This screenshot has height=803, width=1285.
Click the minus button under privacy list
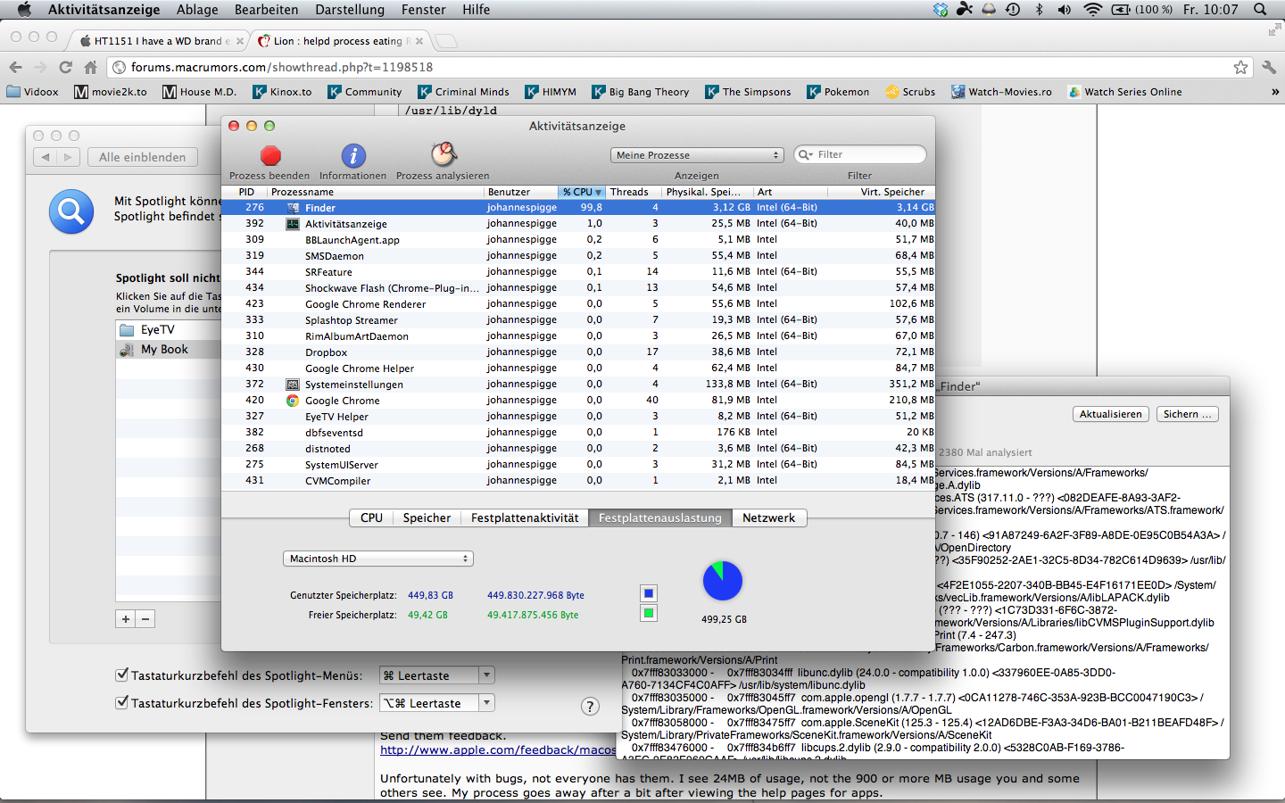tap(145, 618)
